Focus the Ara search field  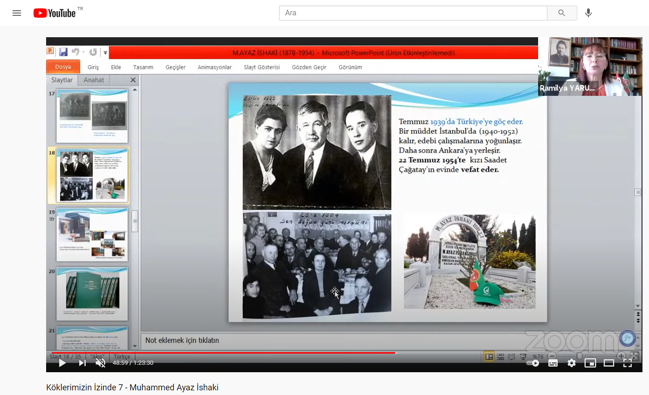point(413,13)
